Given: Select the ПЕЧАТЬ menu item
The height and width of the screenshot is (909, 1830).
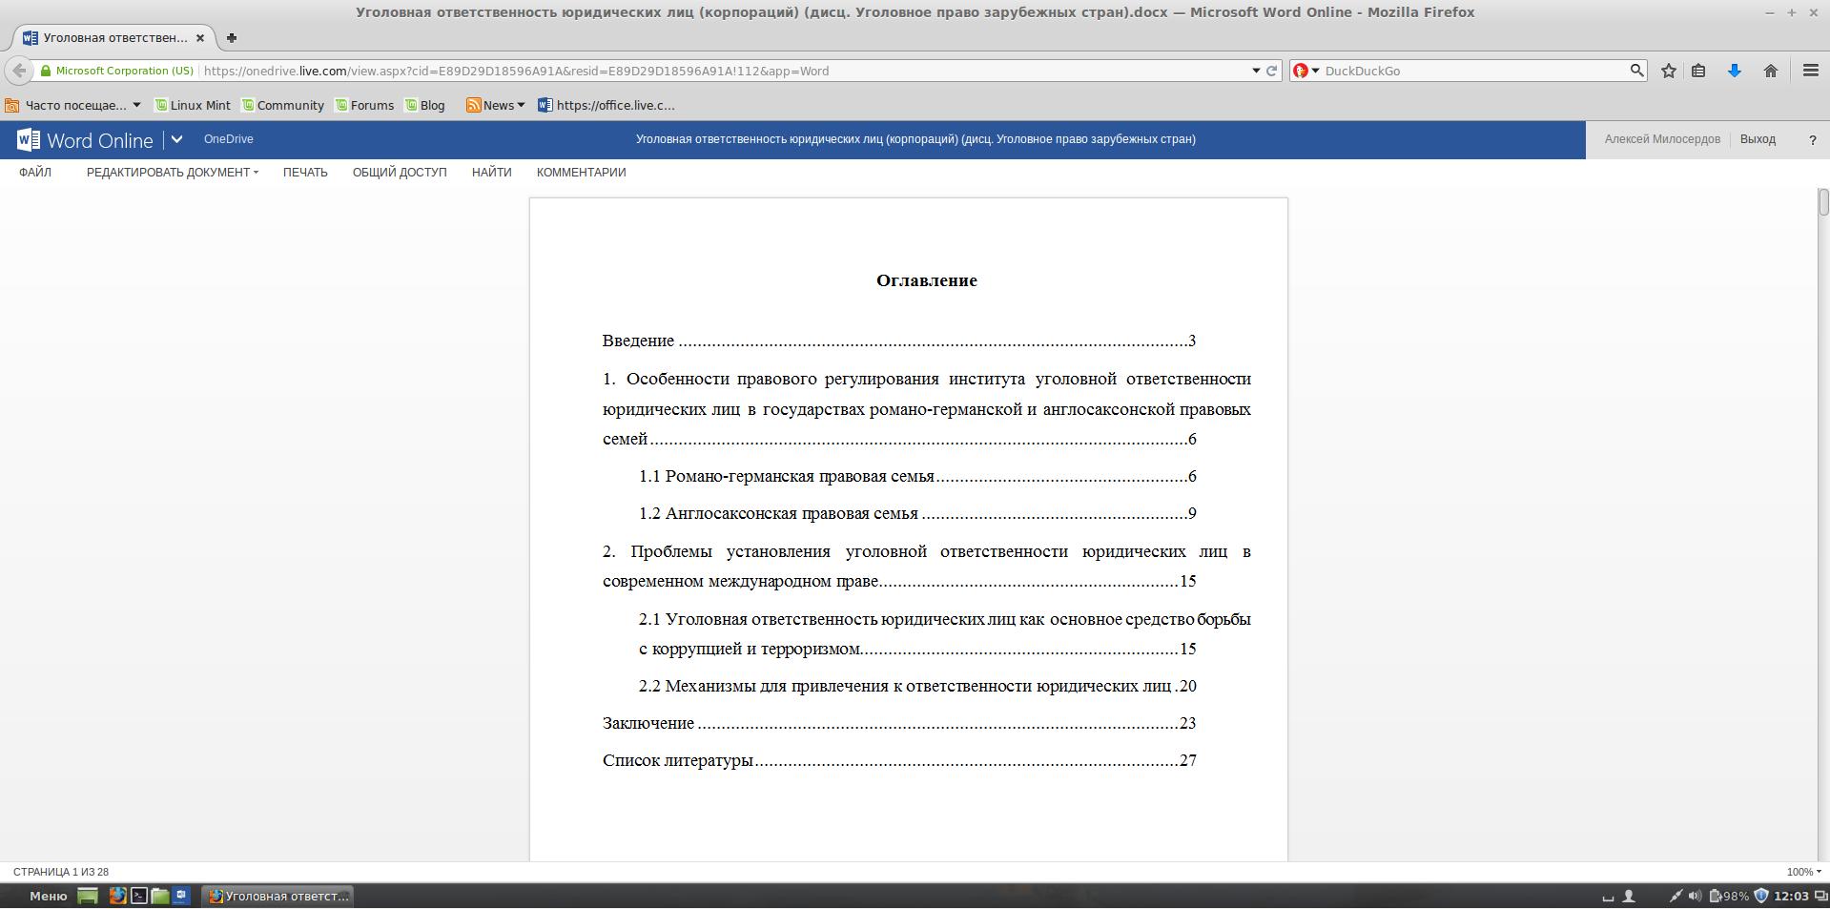Looking at the screenshot, I should (305, 173).
